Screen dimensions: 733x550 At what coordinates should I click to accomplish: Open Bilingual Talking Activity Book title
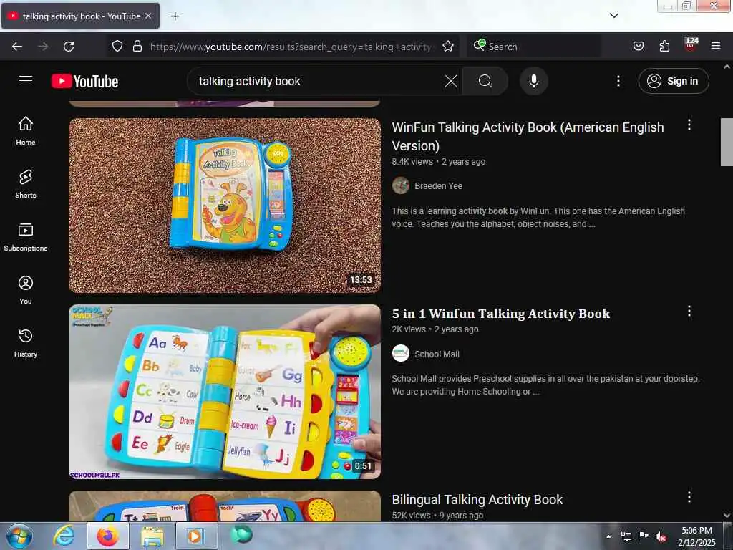[x=477, y=499]
